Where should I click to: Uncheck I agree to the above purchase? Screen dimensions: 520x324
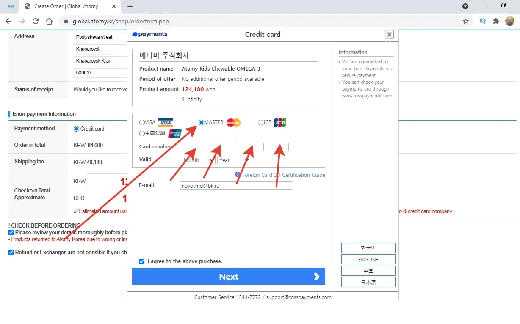pos(142,261)
